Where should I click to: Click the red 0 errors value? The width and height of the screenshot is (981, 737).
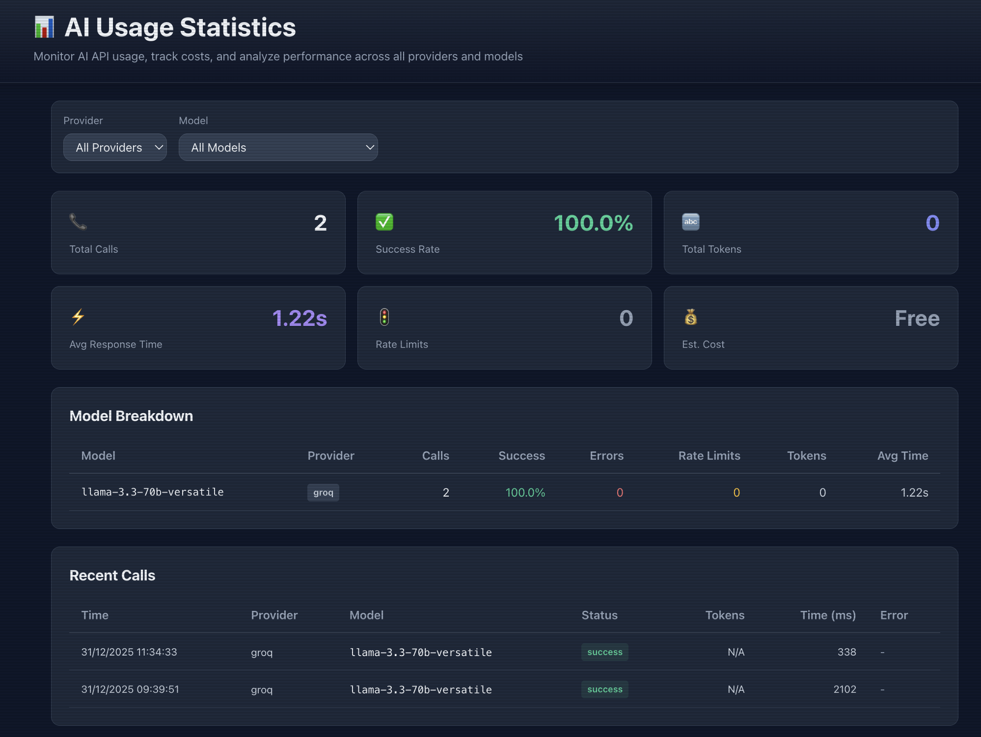coord(620,493)
